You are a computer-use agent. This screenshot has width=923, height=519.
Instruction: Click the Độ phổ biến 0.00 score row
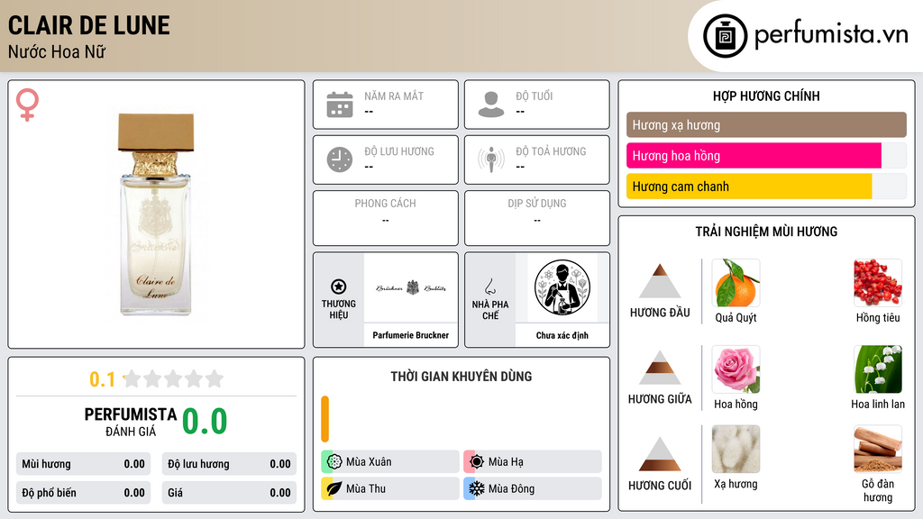coord(83,493)
